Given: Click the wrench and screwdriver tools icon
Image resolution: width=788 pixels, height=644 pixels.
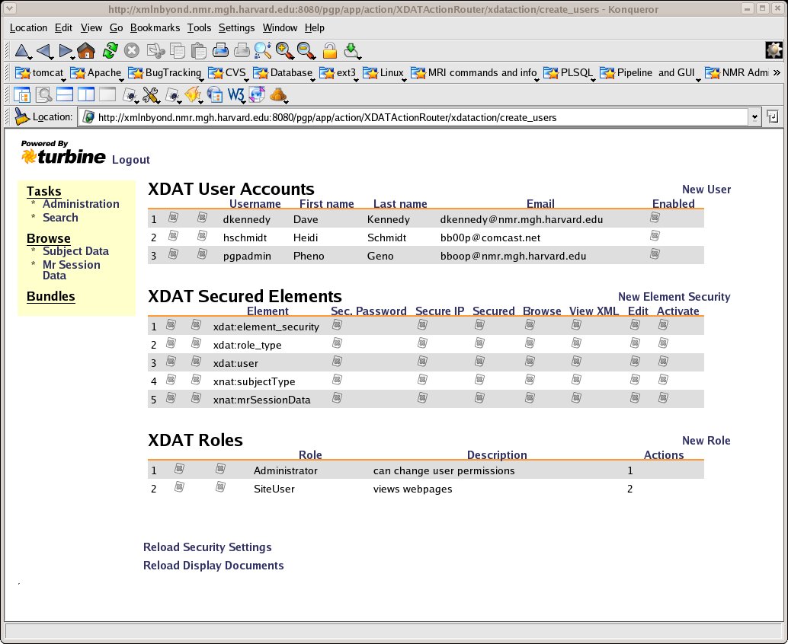Looking at the screenshot, I should pyautogui.click(x=150, y=95).
